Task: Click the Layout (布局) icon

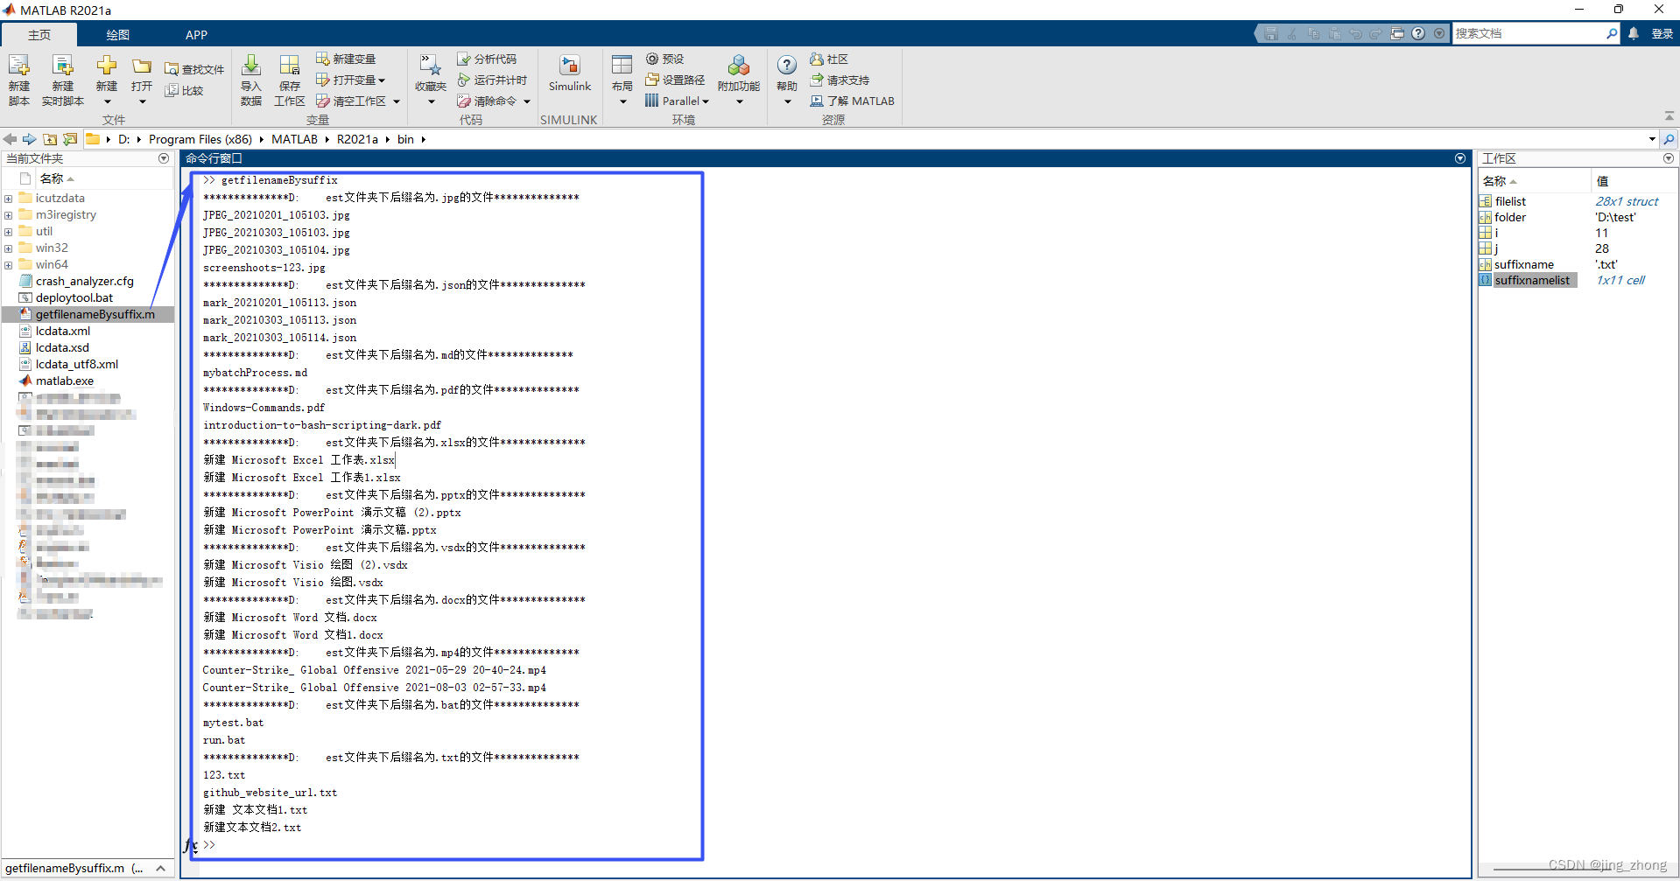Action: point(622,66)
